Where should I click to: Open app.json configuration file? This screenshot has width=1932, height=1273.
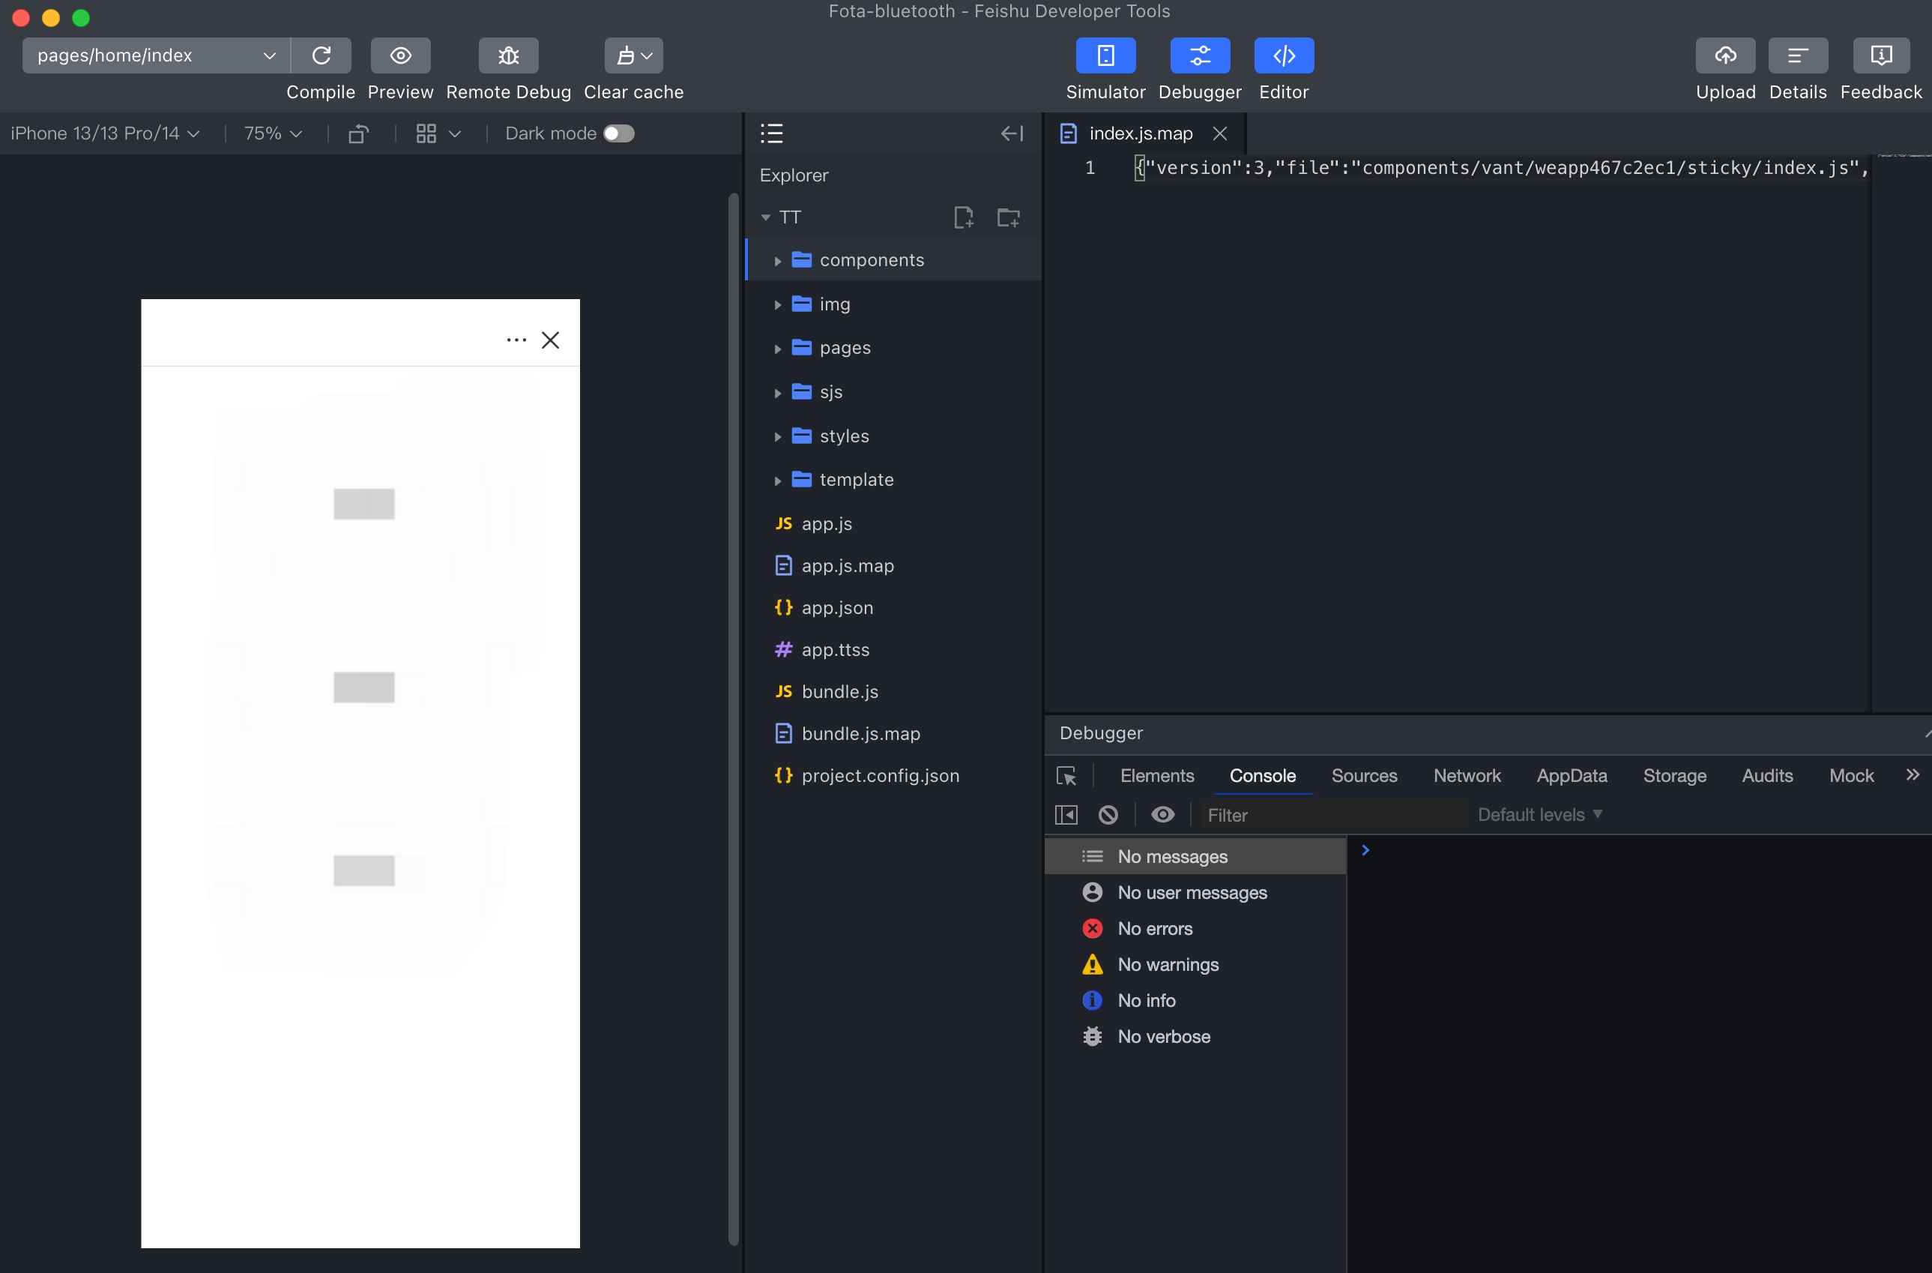(x=838, y=607)
